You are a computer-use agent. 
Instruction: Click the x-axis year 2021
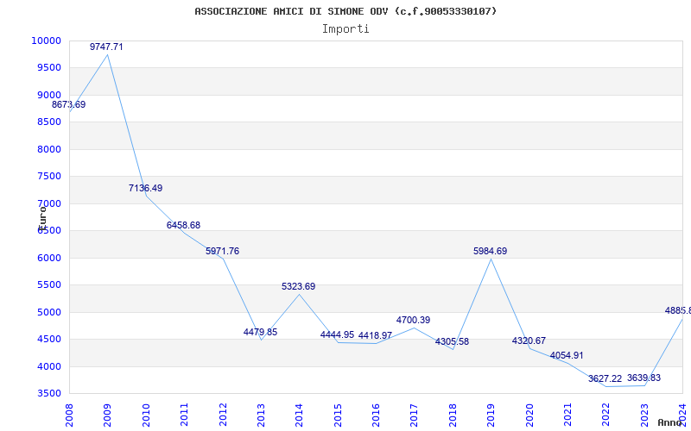(567, 415)
